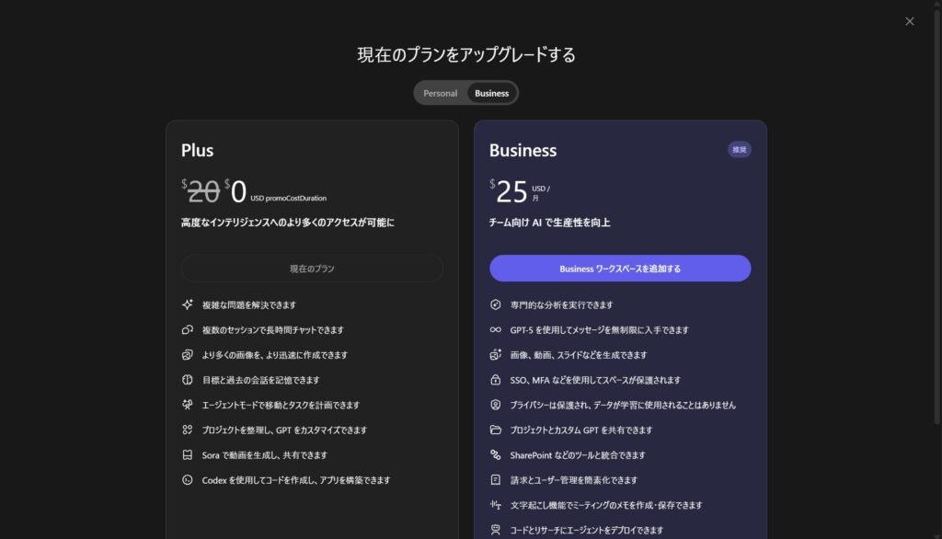Click the waveform icon for 文字起こし機能
This screenshot has width=942, height=539.
(x=495, y=505)
